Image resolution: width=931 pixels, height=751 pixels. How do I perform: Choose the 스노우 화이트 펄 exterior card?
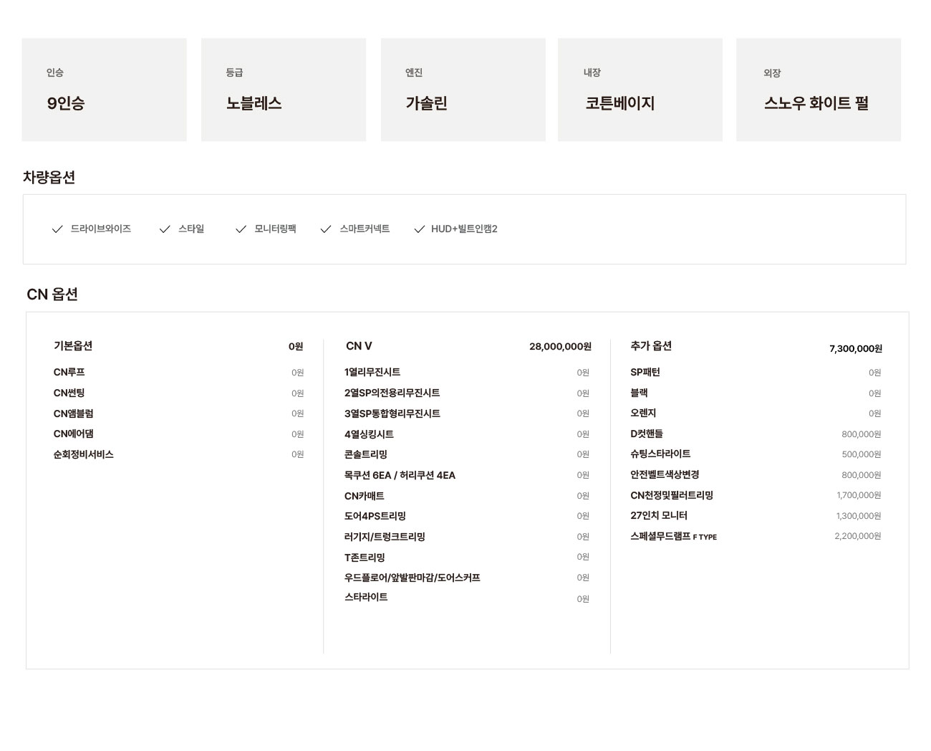tap(818, 90)
